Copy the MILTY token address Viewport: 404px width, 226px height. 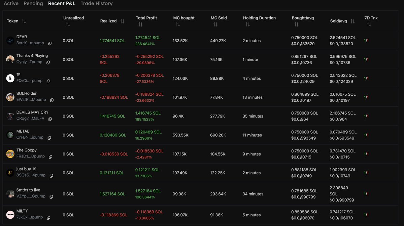click(x=48, y=218)
